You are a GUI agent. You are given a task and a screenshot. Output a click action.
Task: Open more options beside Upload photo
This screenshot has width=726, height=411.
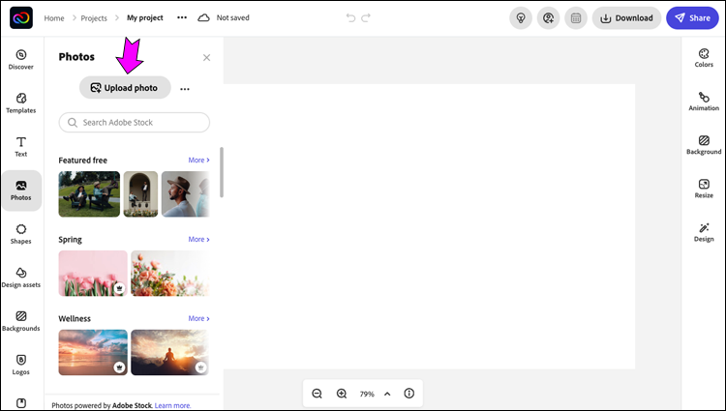(x=185, y=89)
